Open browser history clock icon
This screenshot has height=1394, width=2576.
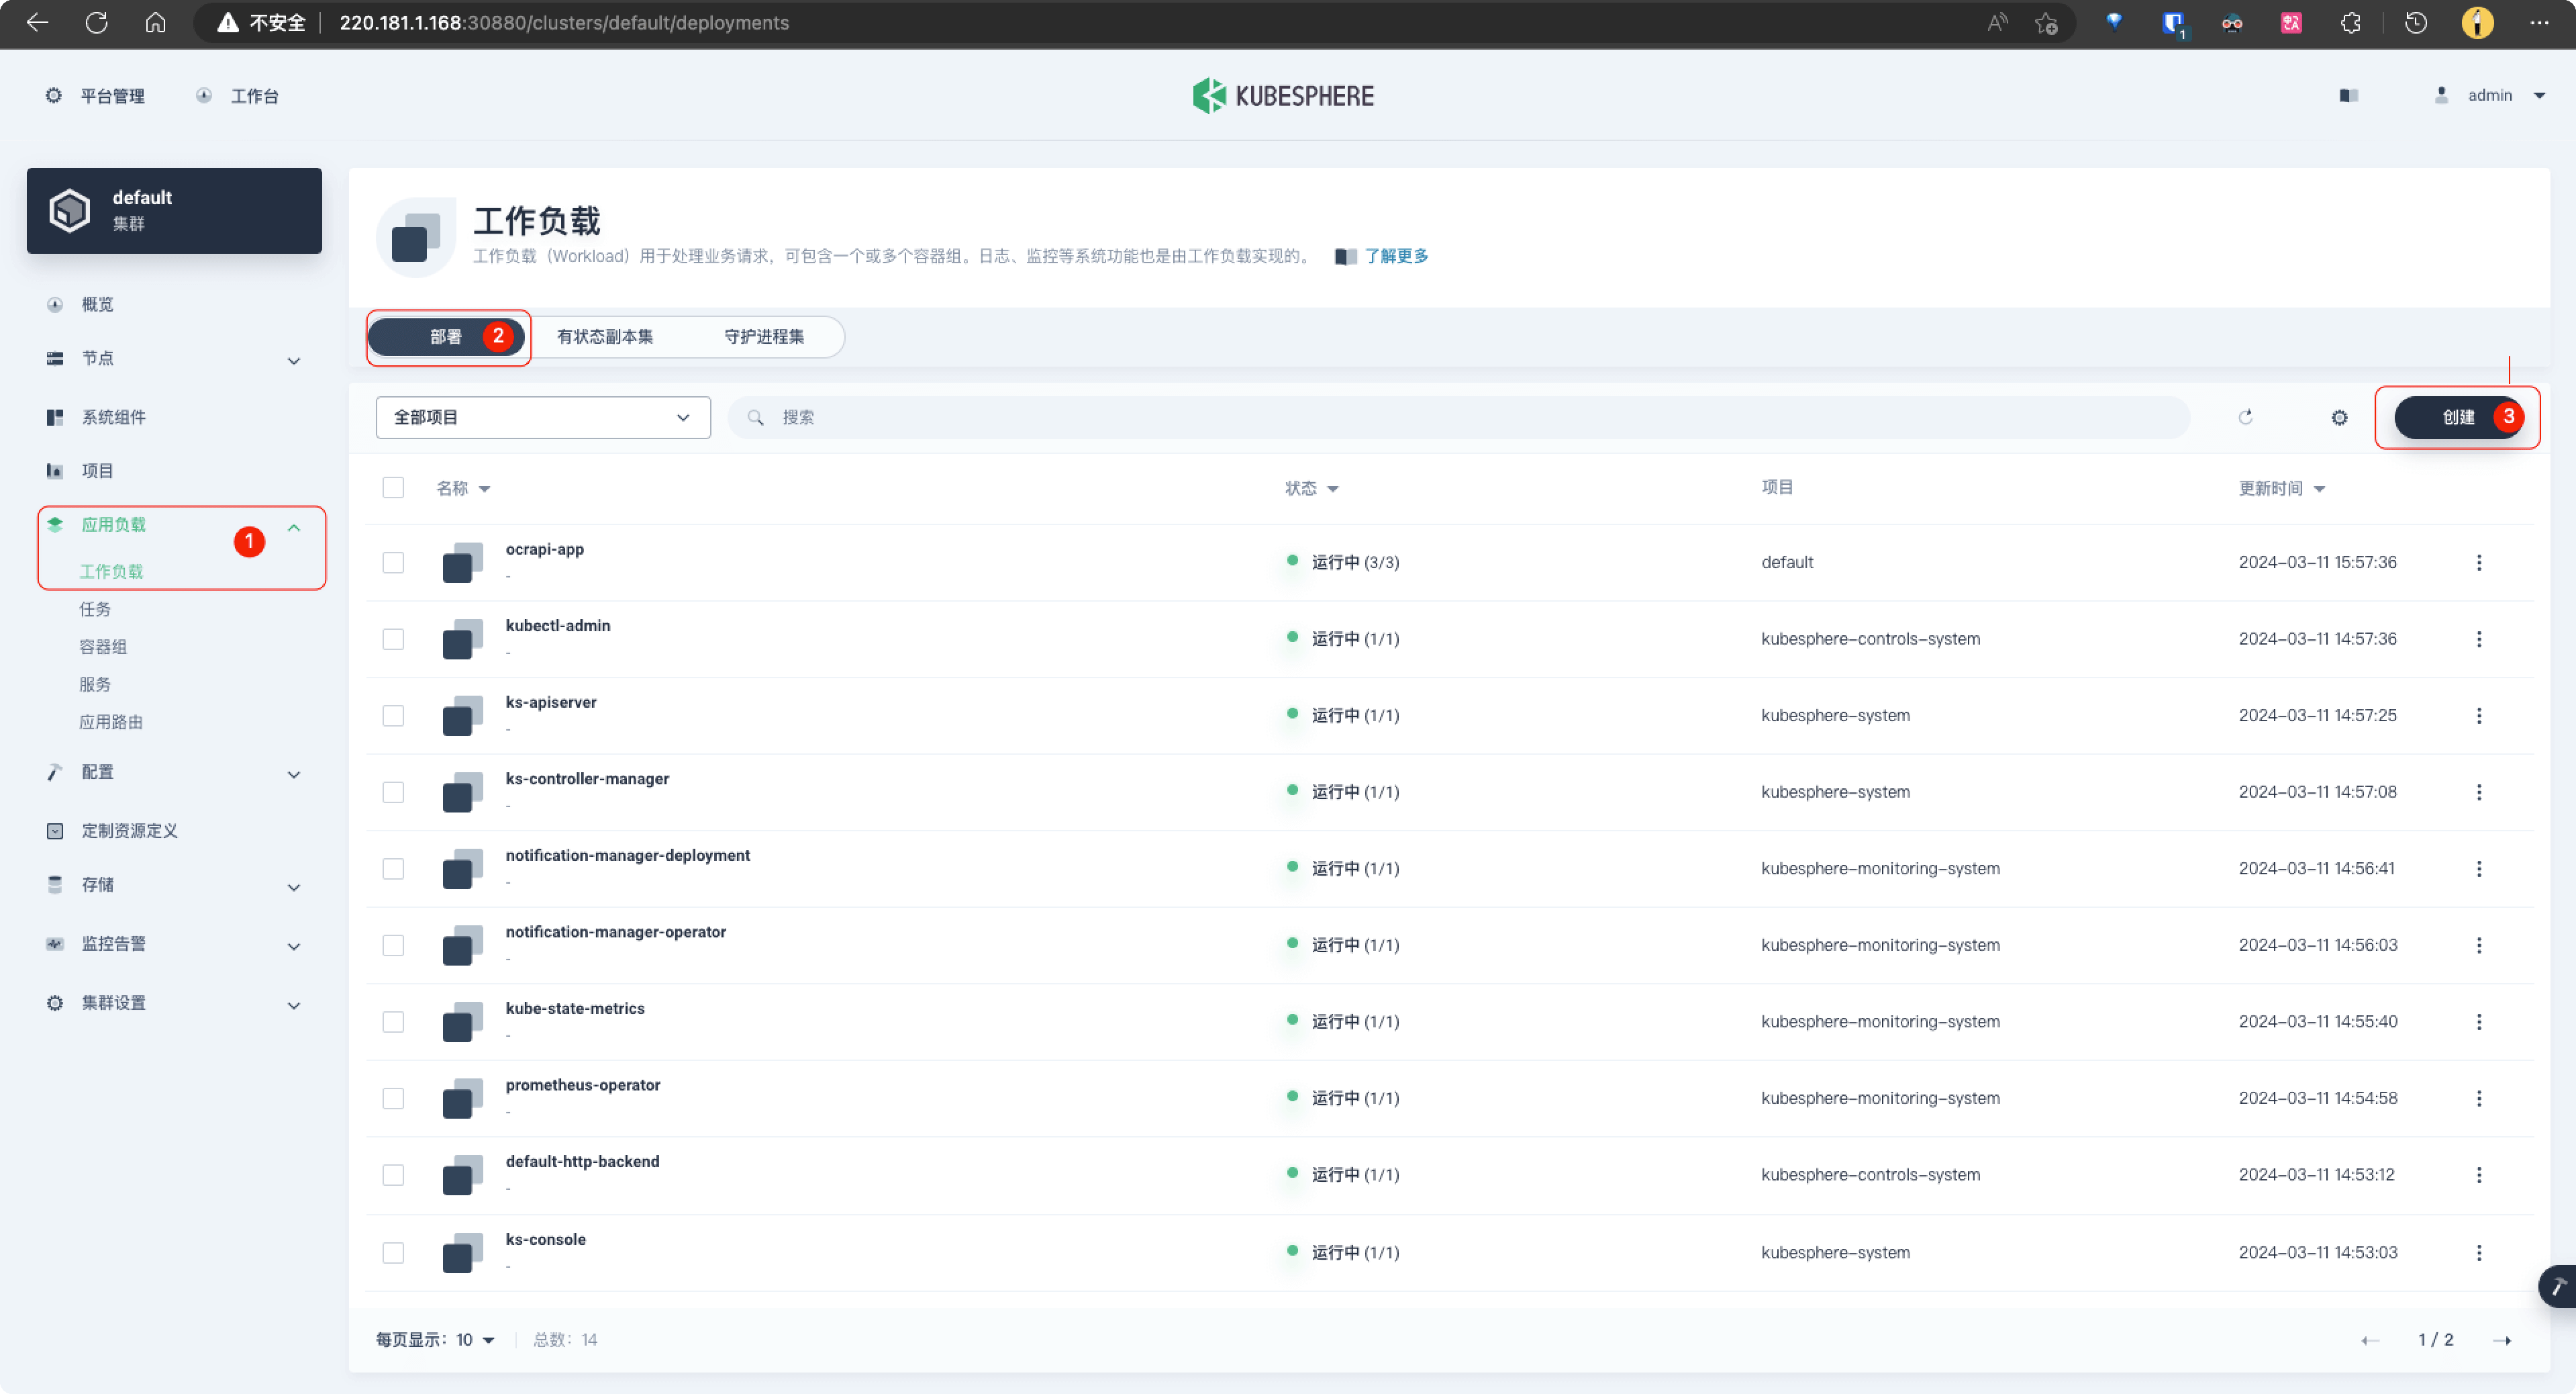tap(2416, 22)
